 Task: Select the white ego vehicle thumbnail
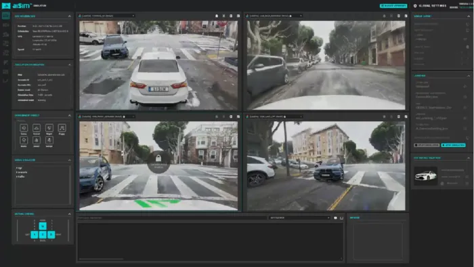coord(426,176)
